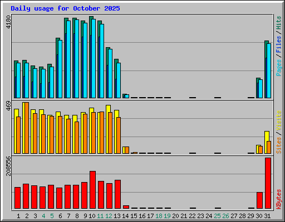
Task: Click day label 29 on the x-axis
Action: point(250,216)
